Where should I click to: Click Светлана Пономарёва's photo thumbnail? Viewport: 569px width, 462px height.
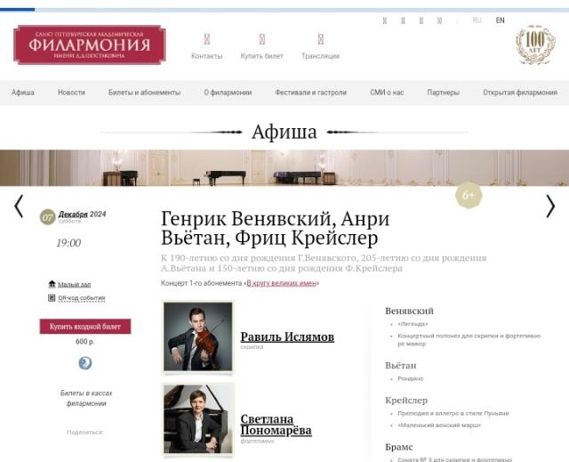[x=197, y=418]
